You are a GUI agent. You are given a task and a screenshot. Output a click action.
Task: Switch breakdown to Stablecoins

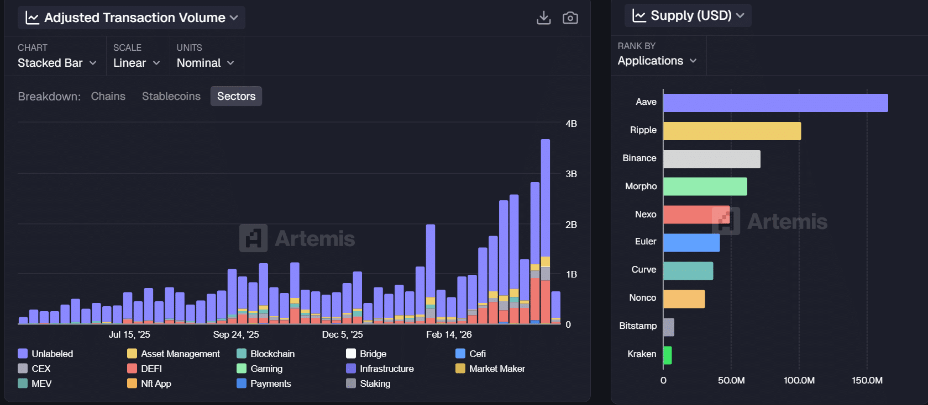pos(171,96)
